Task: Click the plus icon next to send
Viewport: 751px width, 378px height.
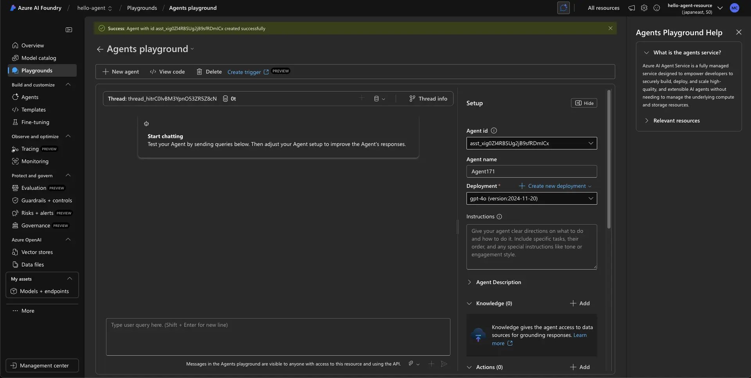Action: (431, 364)
